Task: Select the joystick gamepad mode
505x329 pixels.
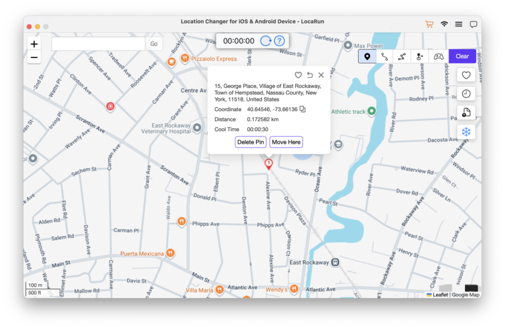Action: (438, 57)
